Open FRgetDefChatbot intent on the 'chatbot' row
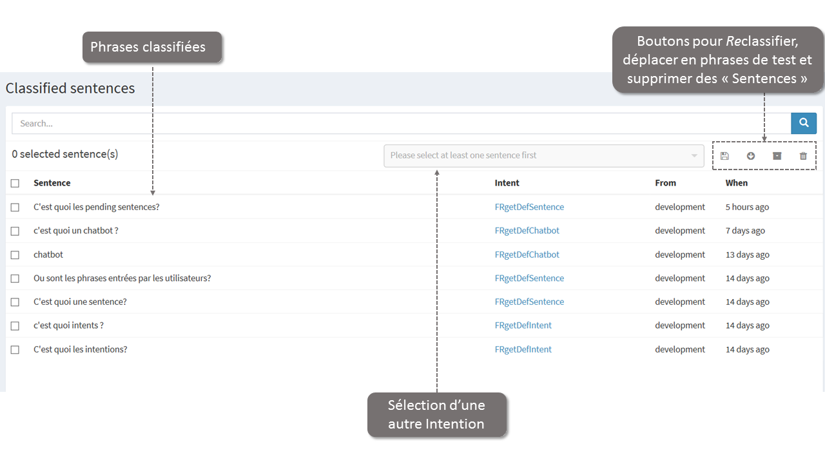 tap(527, 255)
